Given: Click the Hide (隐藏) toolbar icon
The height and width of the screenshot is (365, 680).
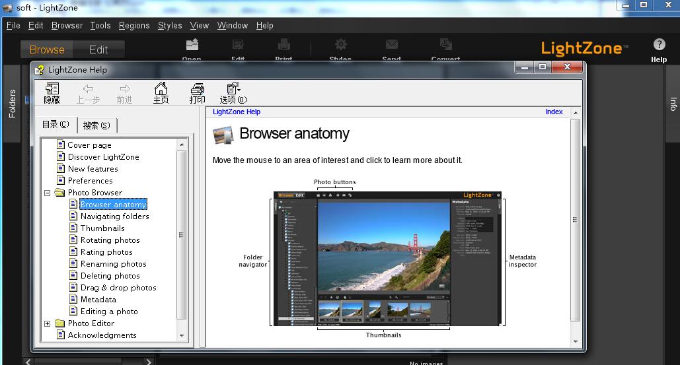Looking at the screenshot, I should (x=52, y=88).
